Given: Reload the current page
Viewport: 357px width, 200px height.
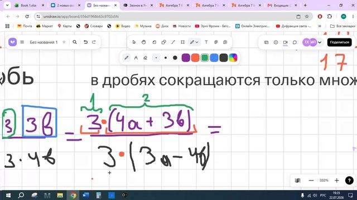Looking at the screenshot, I should click(27, 16).
